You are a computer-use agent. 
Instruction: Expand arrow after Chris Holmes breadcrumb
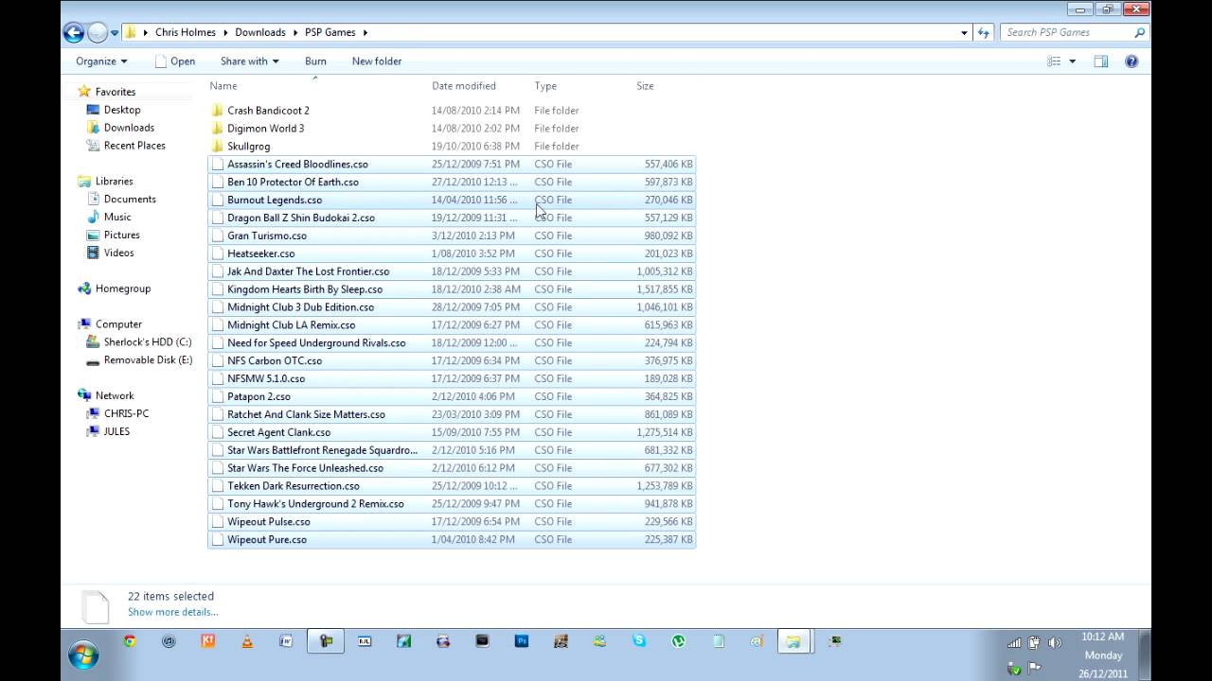click(225, 32)
